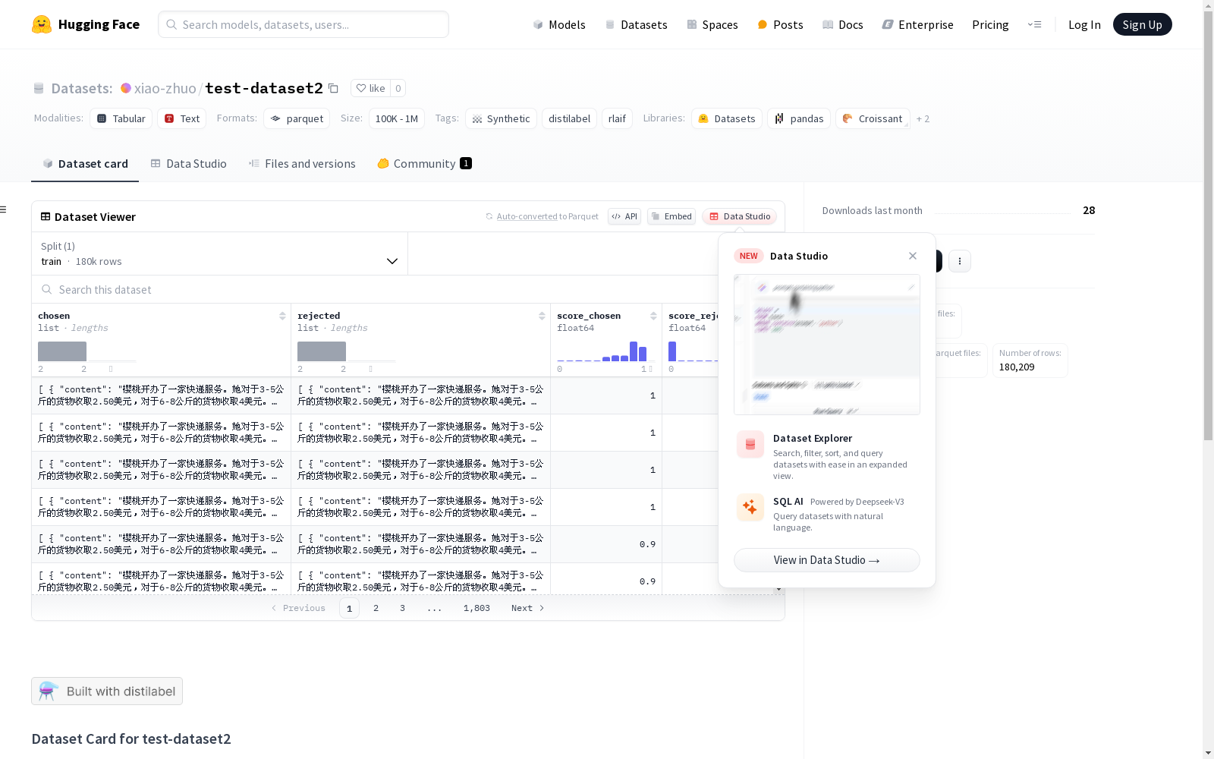Click the Built with distilabel badge
1214x759 pixels.
(107, 691)
